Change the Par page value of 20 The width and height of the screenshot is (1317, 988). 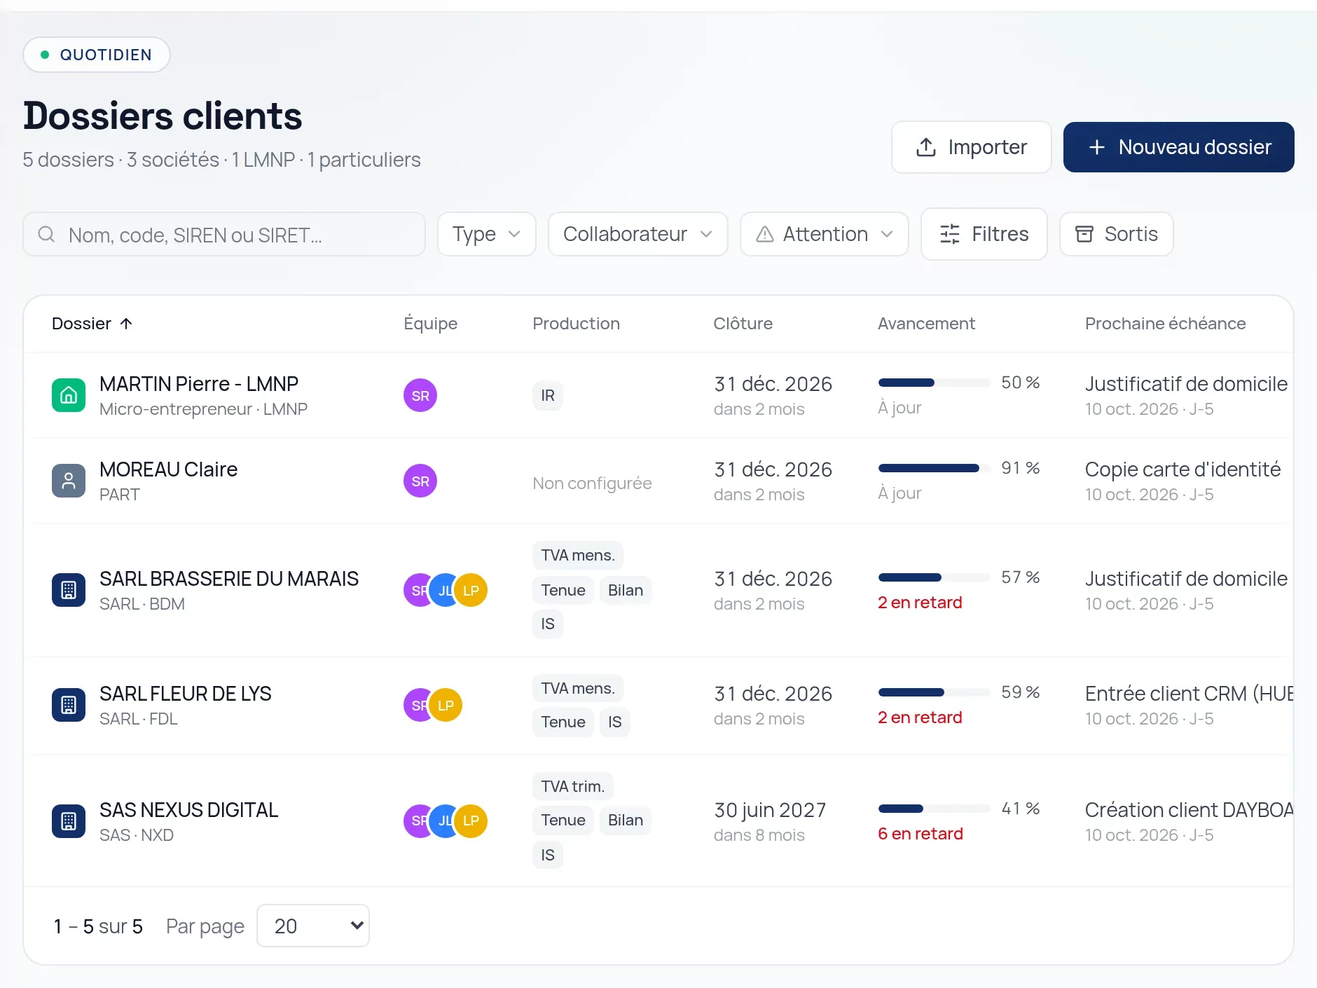313,926
